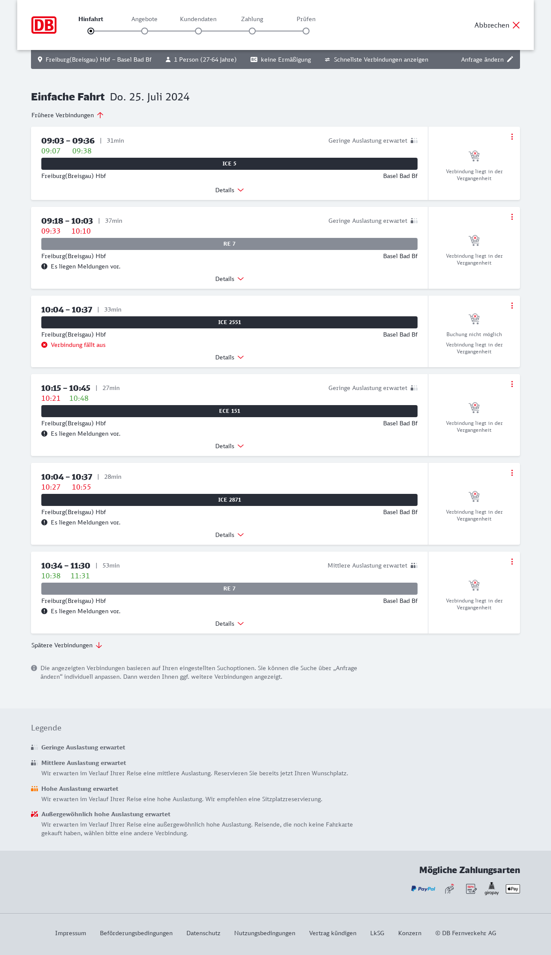551x955 pixels.
Task: Click the ICE 2871 train bar
Action: click(229, 500)
